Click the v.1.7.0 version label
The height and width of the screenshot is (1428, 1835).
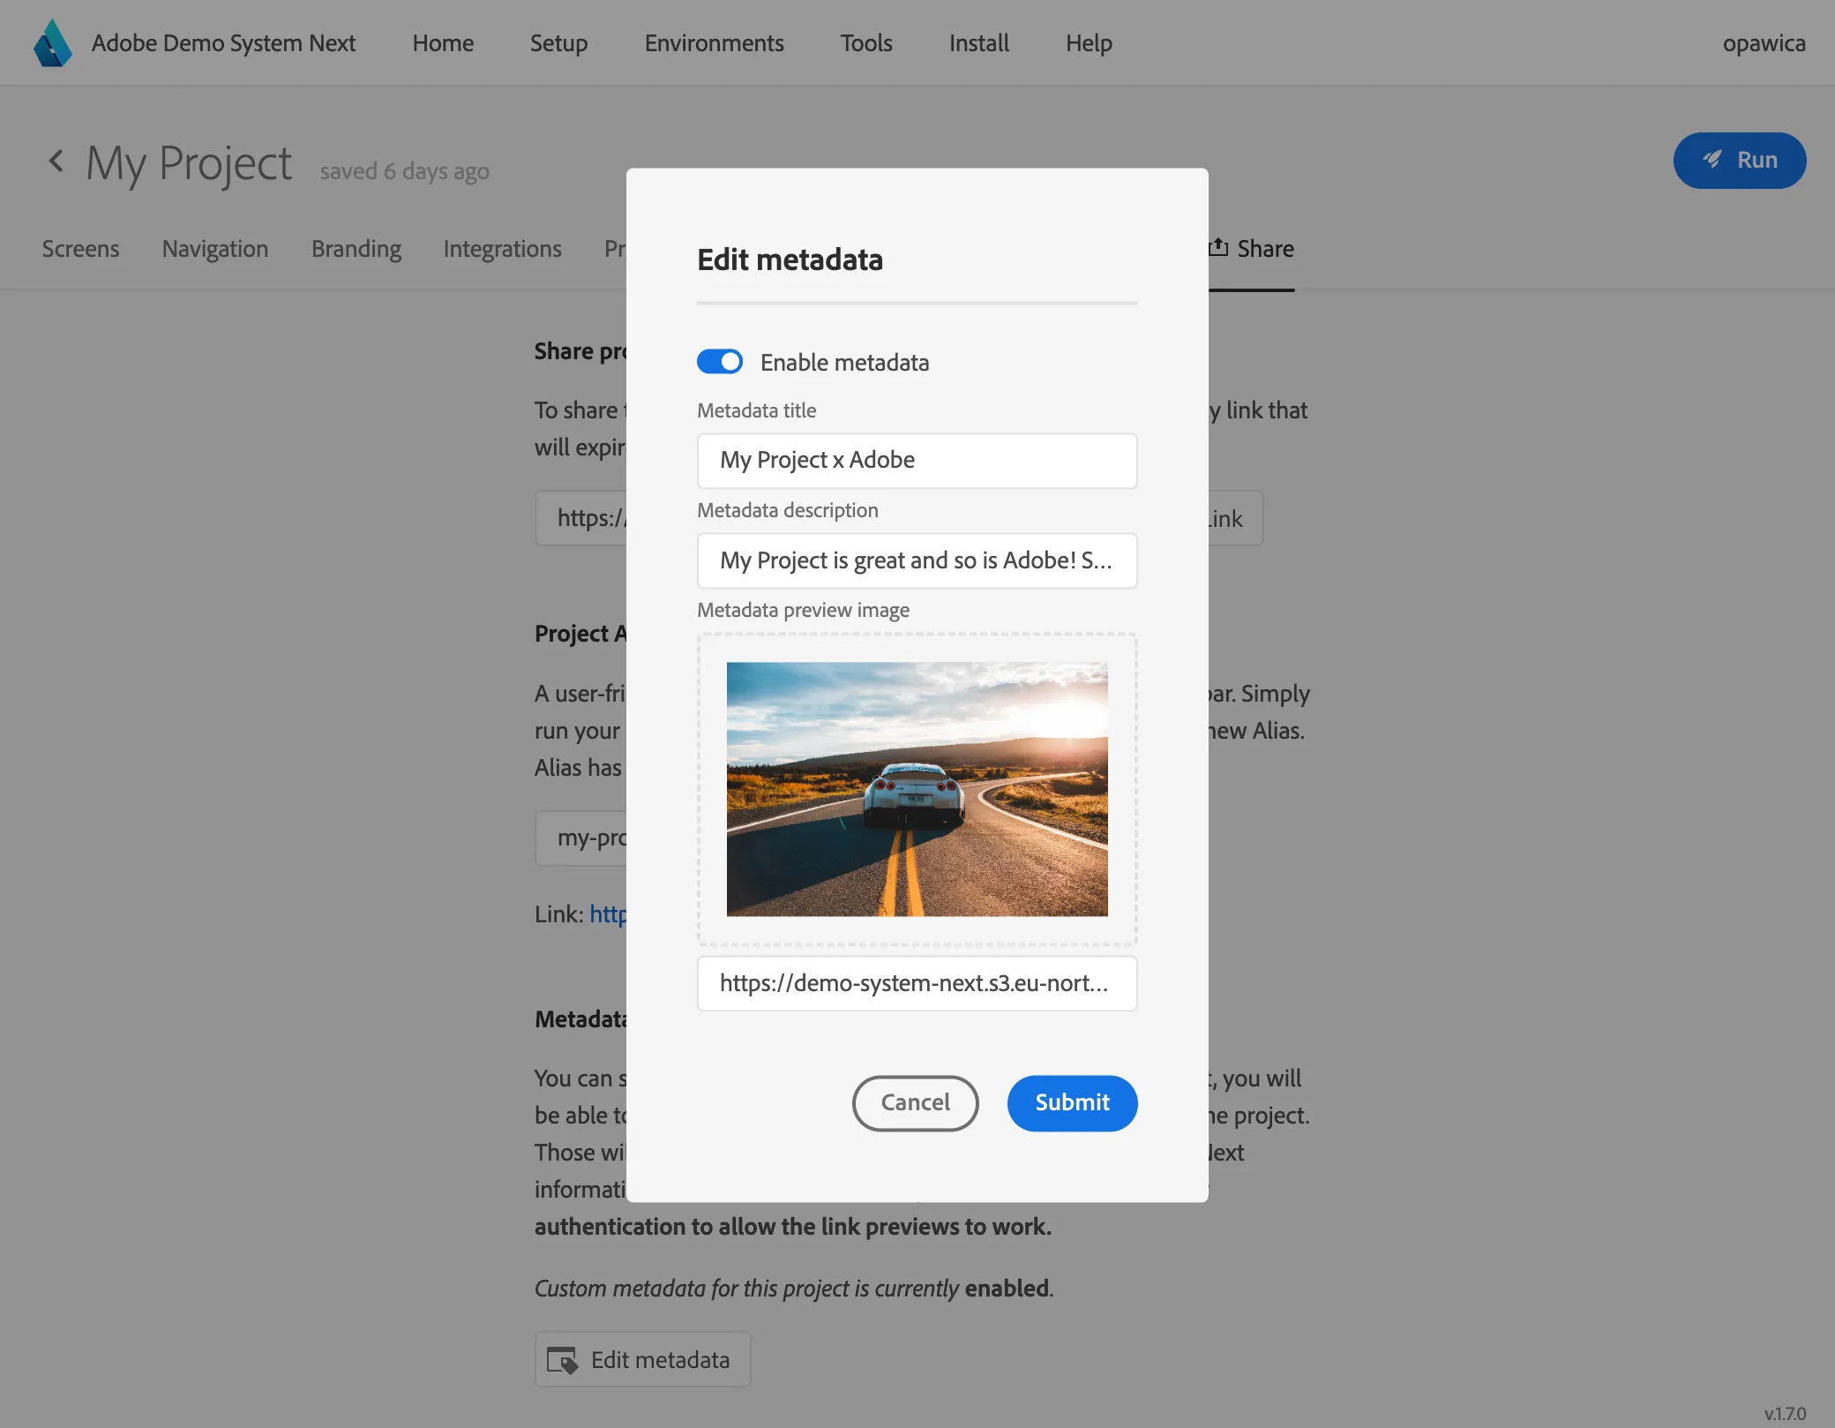1785,1413
